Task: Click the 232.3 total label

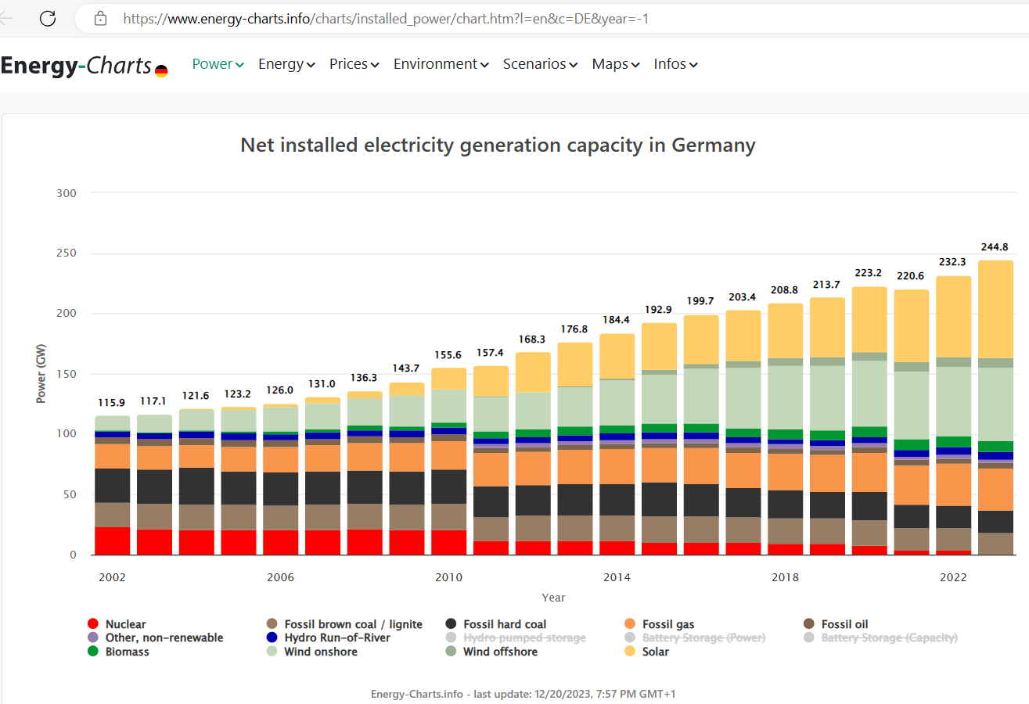Action: pyautogui.click(x=953, y=262)
